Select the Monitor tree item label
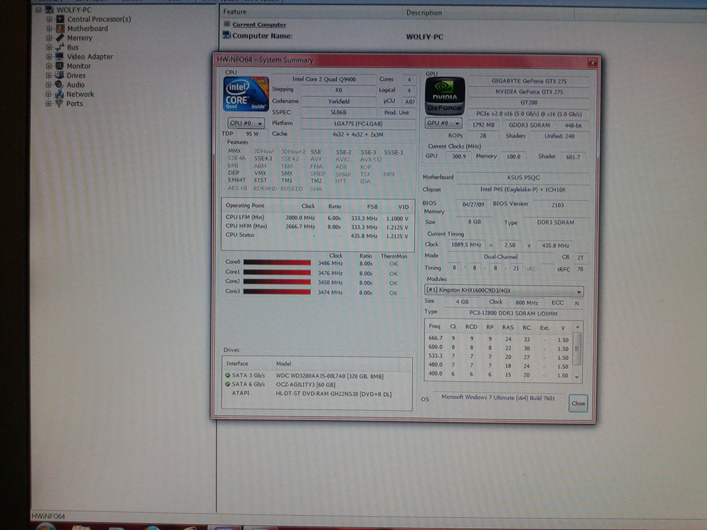This screenshot has width=707, height=530. 79,66
